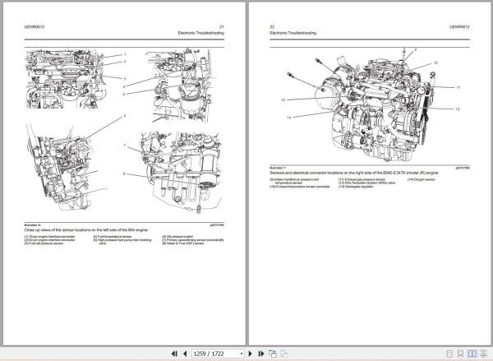Click Illustration 11 caption about right side engine
Viewport: 493px width, 361px height.
point(353,173)
